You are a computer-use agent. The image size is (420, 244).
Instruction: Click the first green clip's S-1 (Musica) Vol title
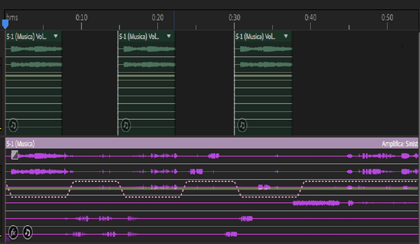pos(28,37)
